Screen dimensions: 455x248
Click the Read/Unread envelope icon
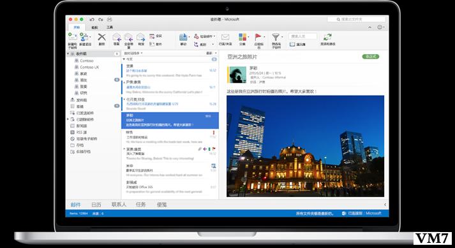(225, 37)
